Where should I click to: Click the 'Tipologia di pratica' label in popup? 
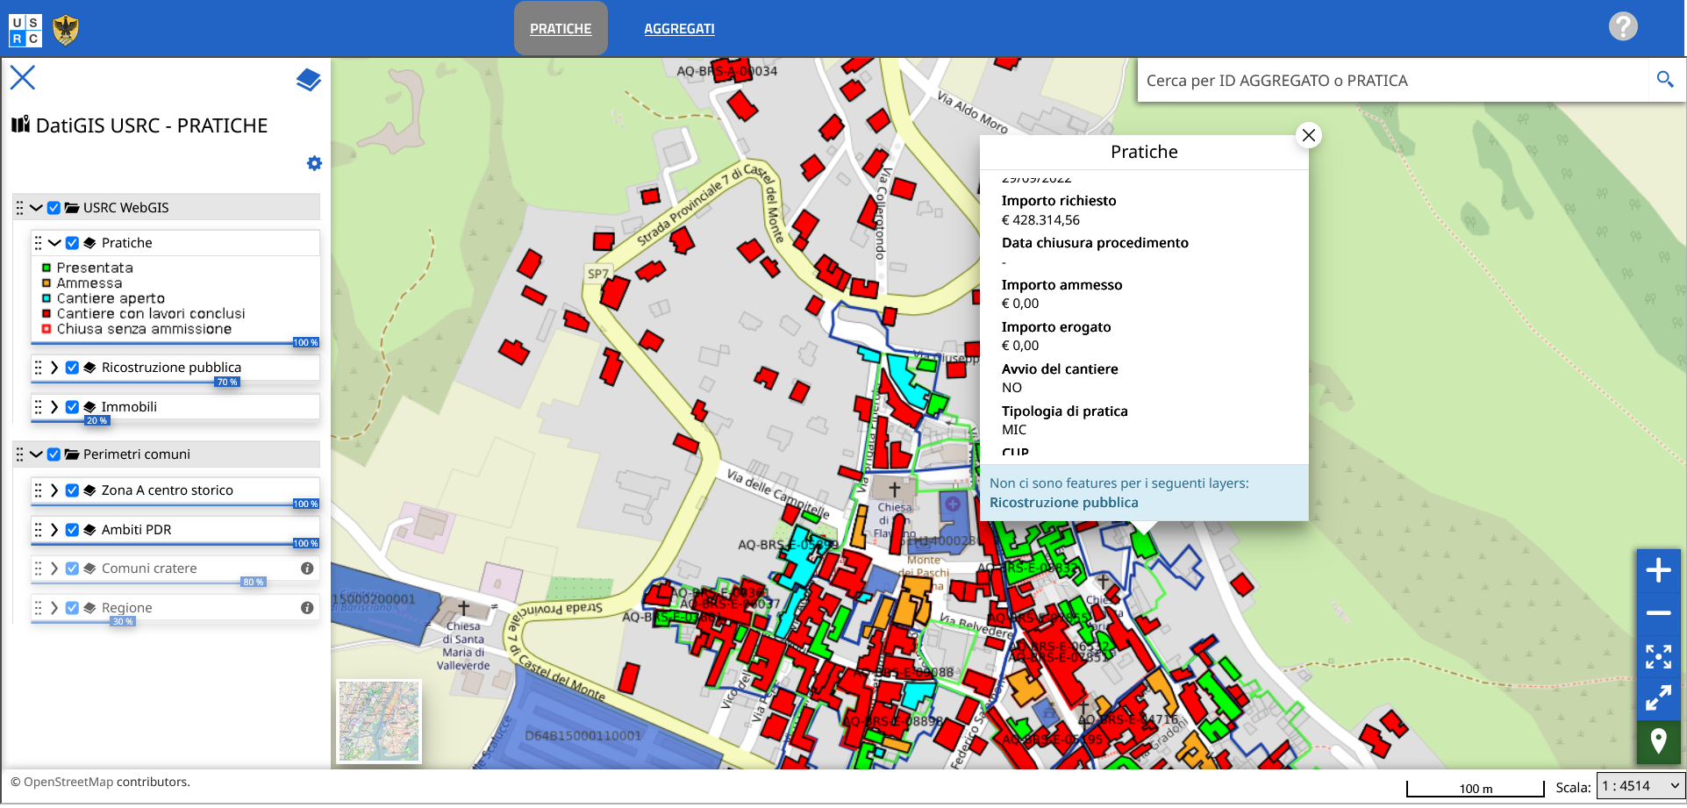tap(1064, 411)
